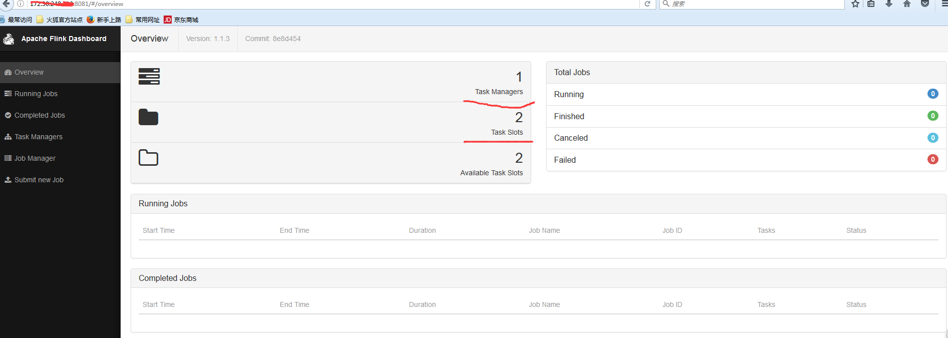Image resolution: width=948 pixels, height=338 pixels.
Task: Open Task Managers in the sidebar
Action: [60, 137]
